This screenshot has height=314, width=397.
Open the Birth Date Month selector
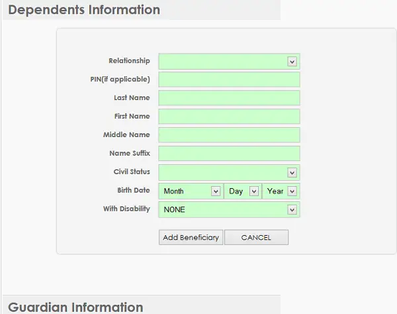[191, 191]
